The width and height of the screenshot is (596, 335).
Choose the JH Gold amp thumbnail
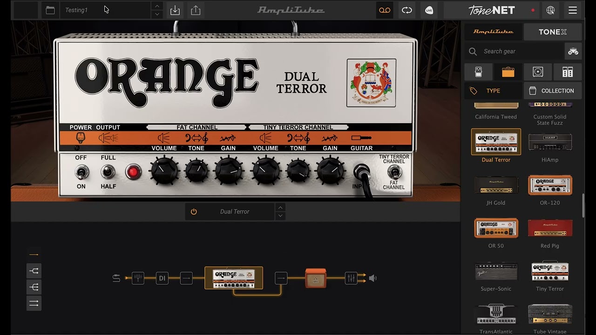pos(496,185)
